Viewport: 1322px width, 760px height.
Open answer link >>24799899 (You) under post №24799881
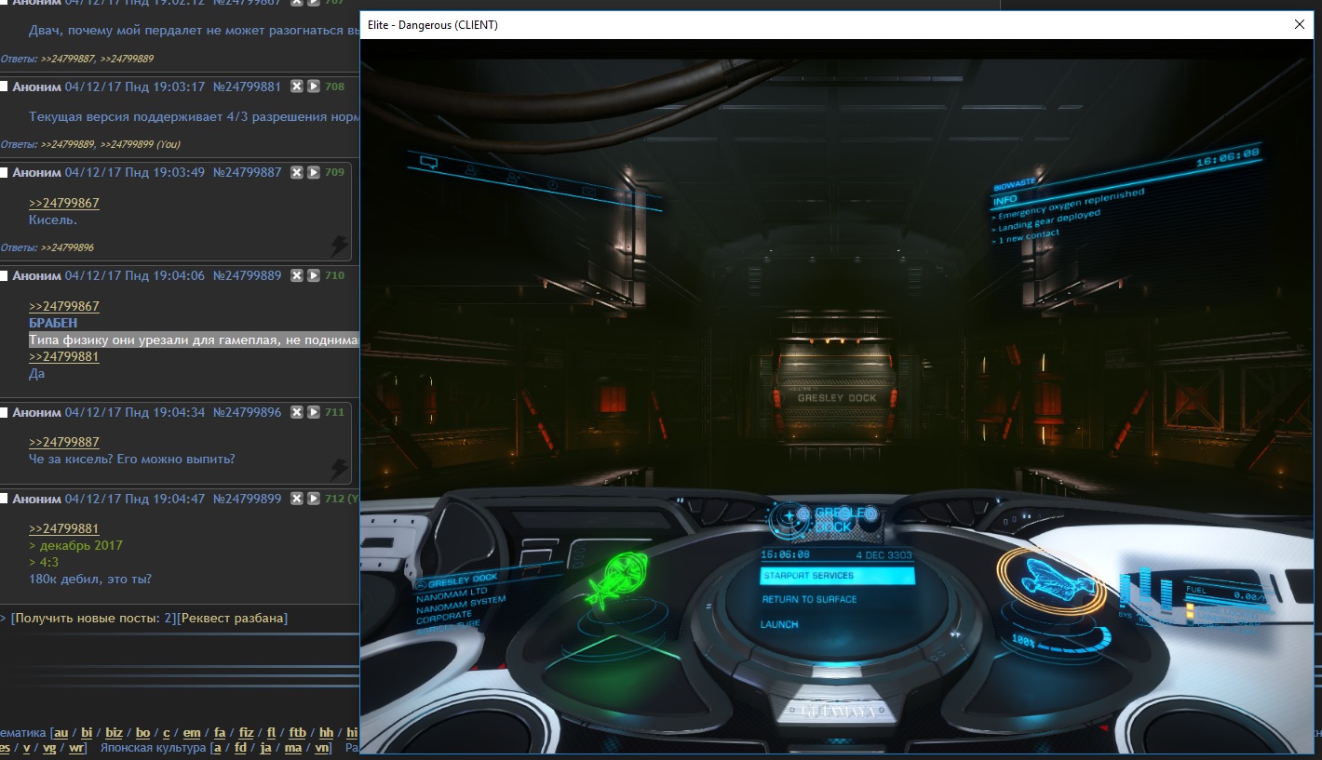pos(141,144)
